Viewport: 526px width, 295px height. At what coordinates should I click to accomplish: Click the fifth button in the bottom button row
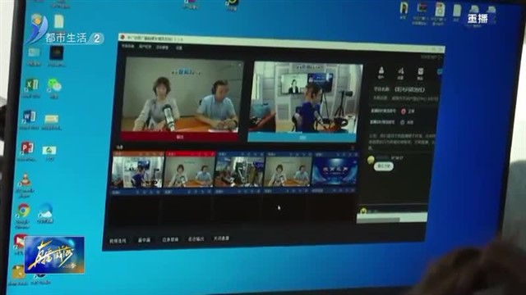(221, 238)
